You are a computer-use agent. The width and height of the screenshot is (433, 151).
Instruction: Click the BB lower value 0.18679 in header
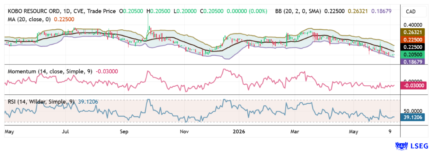381,11
